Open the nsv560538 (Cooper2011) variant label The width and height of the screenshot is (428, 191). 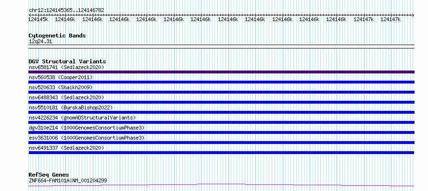[x=61, y=77]
